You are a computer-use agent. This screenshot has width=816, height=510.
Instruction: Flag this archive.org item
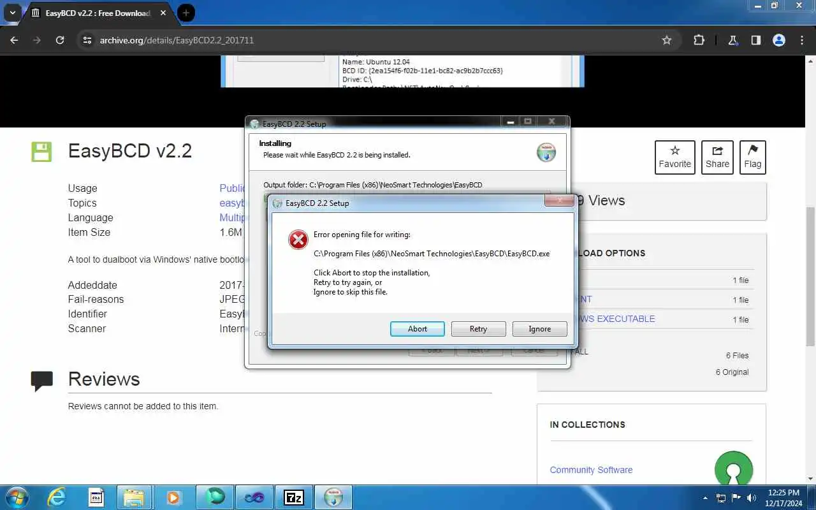coord(753,157)
